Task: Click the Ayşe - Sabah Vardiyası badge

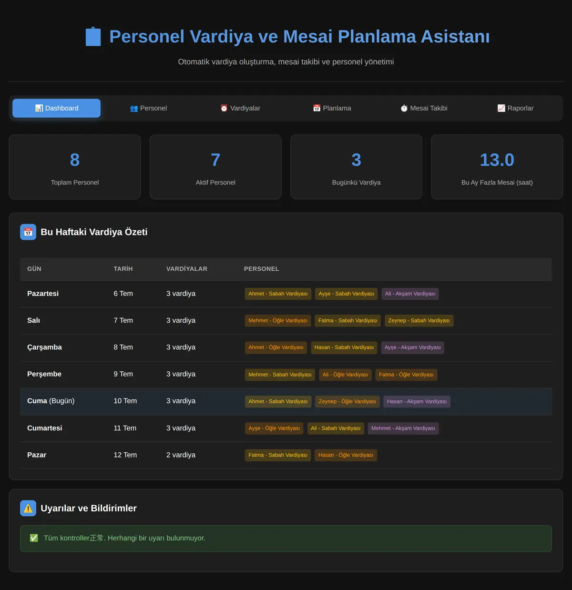Action: (x=347, y=294)
